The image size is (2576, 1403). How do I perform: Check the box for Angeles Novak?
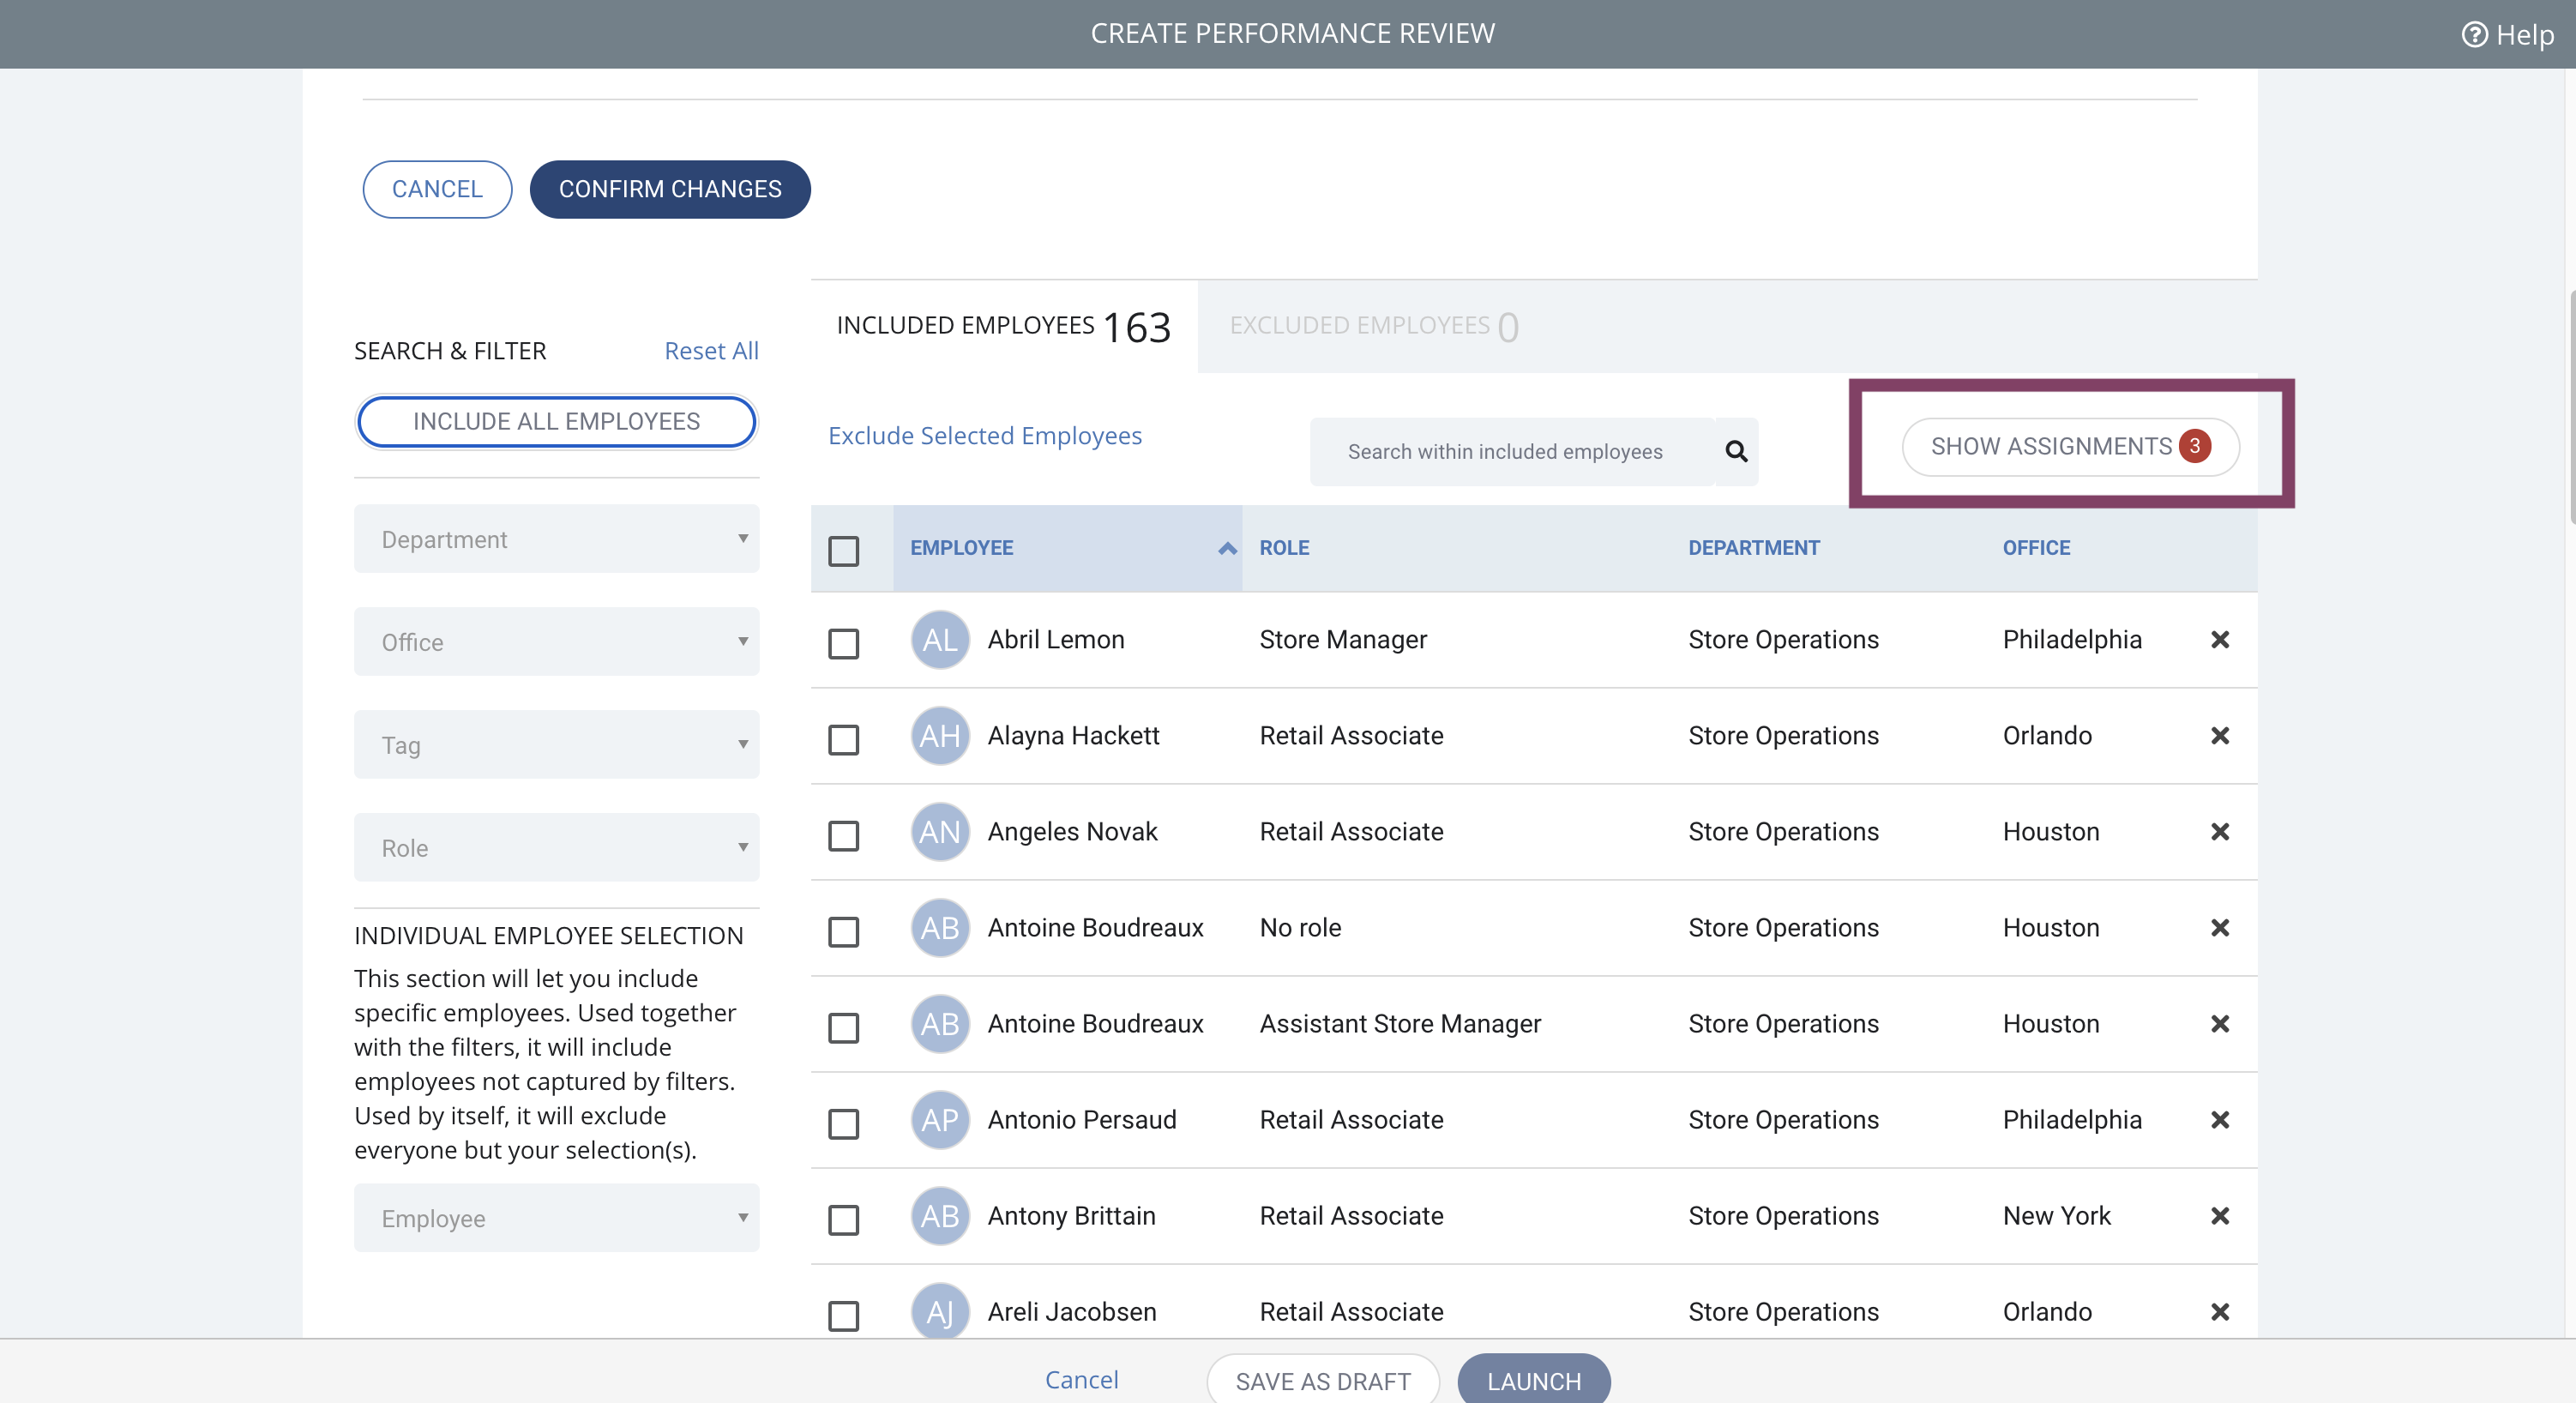(843, 835)
